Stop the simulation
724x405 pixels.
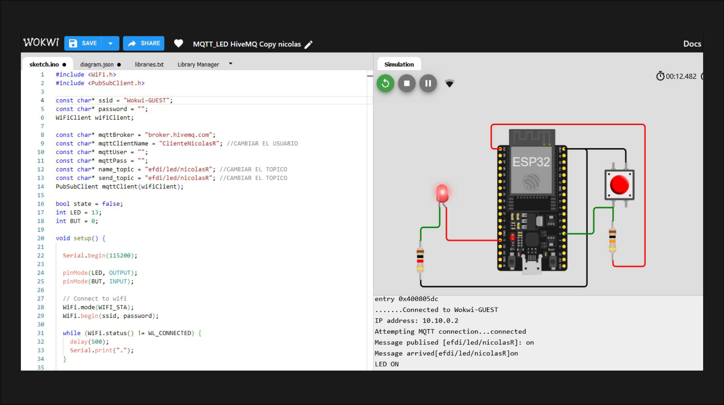tap(407, 83)
